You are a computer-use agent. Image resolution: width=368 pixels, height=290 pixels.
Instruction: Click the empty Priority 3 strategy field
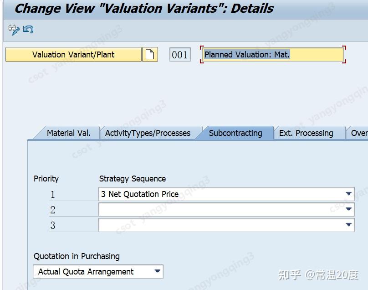[x=205, y=224]
